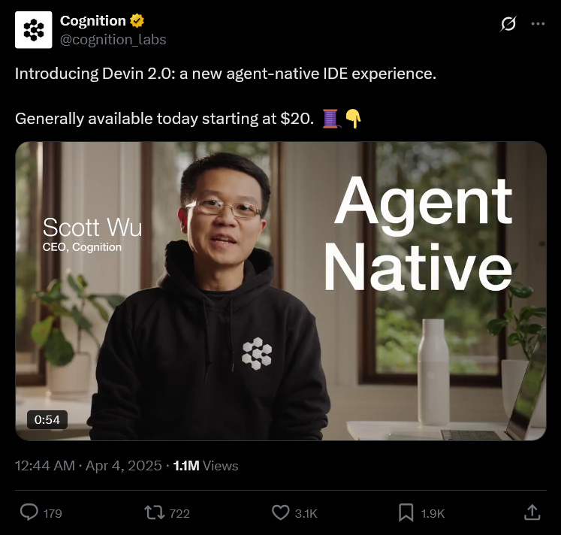Screen dimensions: 561x535
Task: Open the three-dot more options menu
Action: [538, 23]
